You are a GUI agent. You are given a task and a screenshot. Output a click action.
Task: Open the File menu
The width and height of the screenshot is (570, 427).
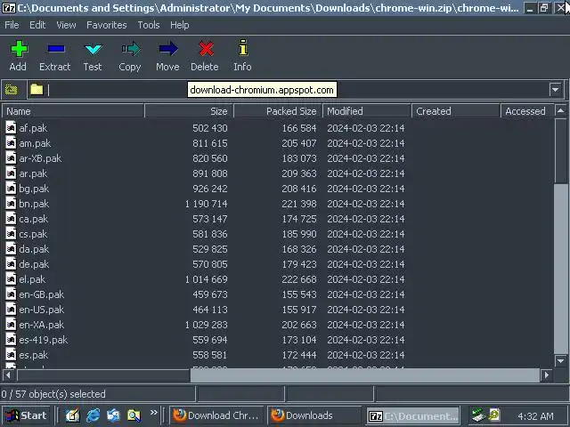[12, 25]
